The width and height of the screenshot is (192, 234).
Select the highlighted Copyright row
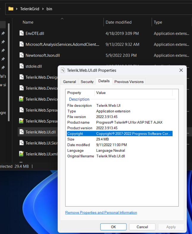pyautogui.click(x=120, y=134)
